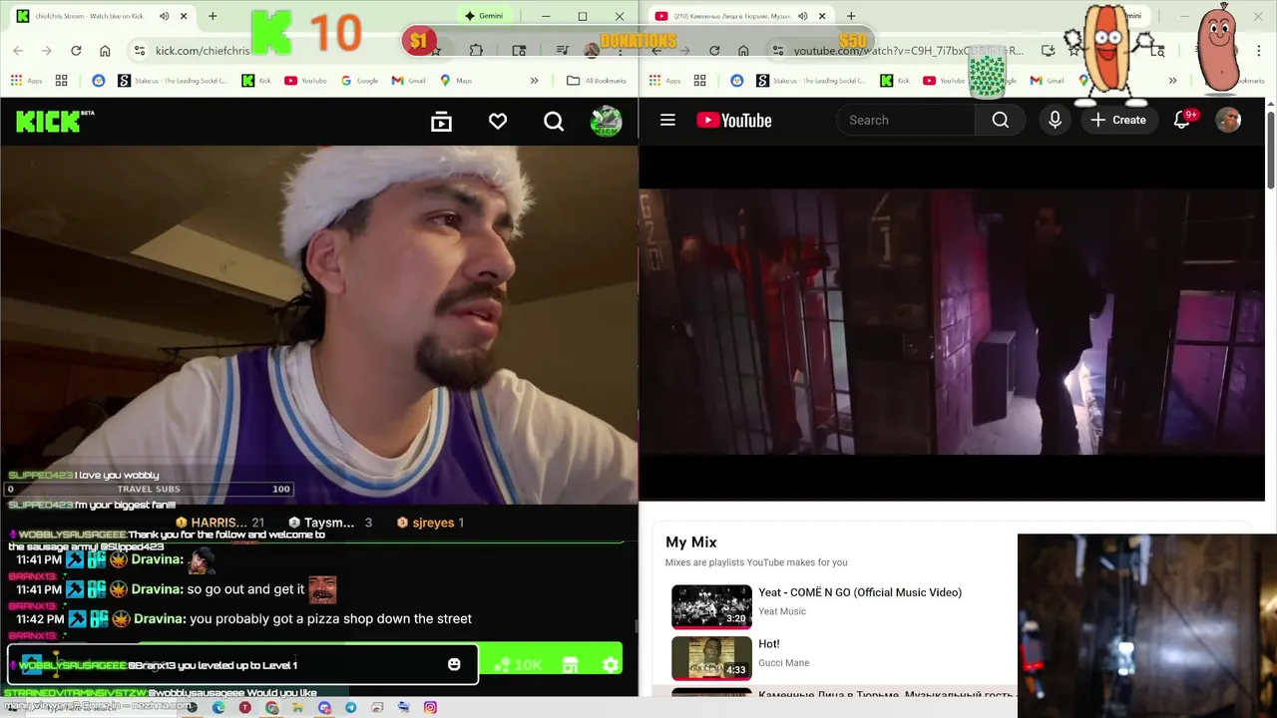Open Yeat - COMË N GO video title
Image resolution: width=1277 pixels, height=718 pixels.
(x=860, y=592)
